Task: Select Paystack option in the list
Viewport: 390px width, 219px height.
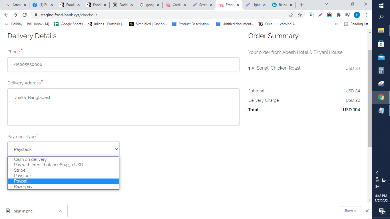Action: click(63, 176)
